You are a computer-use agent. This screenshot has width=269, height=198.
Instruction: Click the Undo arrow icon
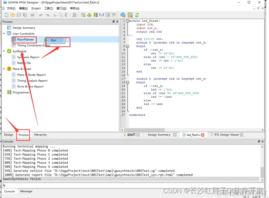tap(41, 15)
